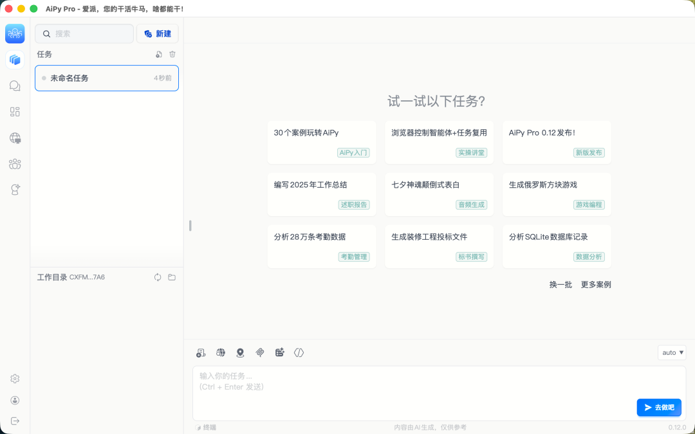
Task: Click the globe search icon above task input
Action: [220, 352]
